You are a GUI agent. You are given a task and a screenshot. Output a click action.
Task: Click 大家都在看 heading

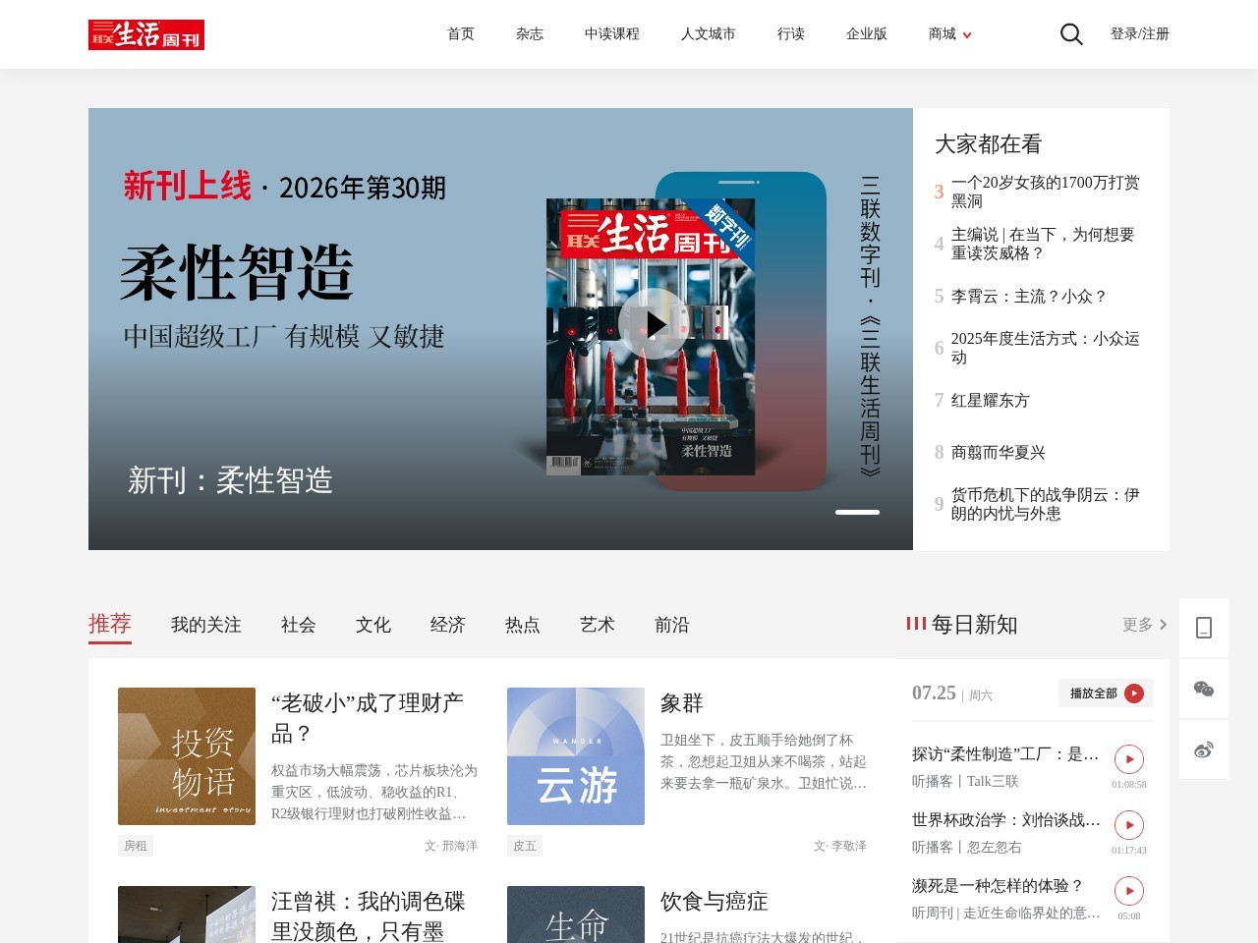(x=989, y=144)
